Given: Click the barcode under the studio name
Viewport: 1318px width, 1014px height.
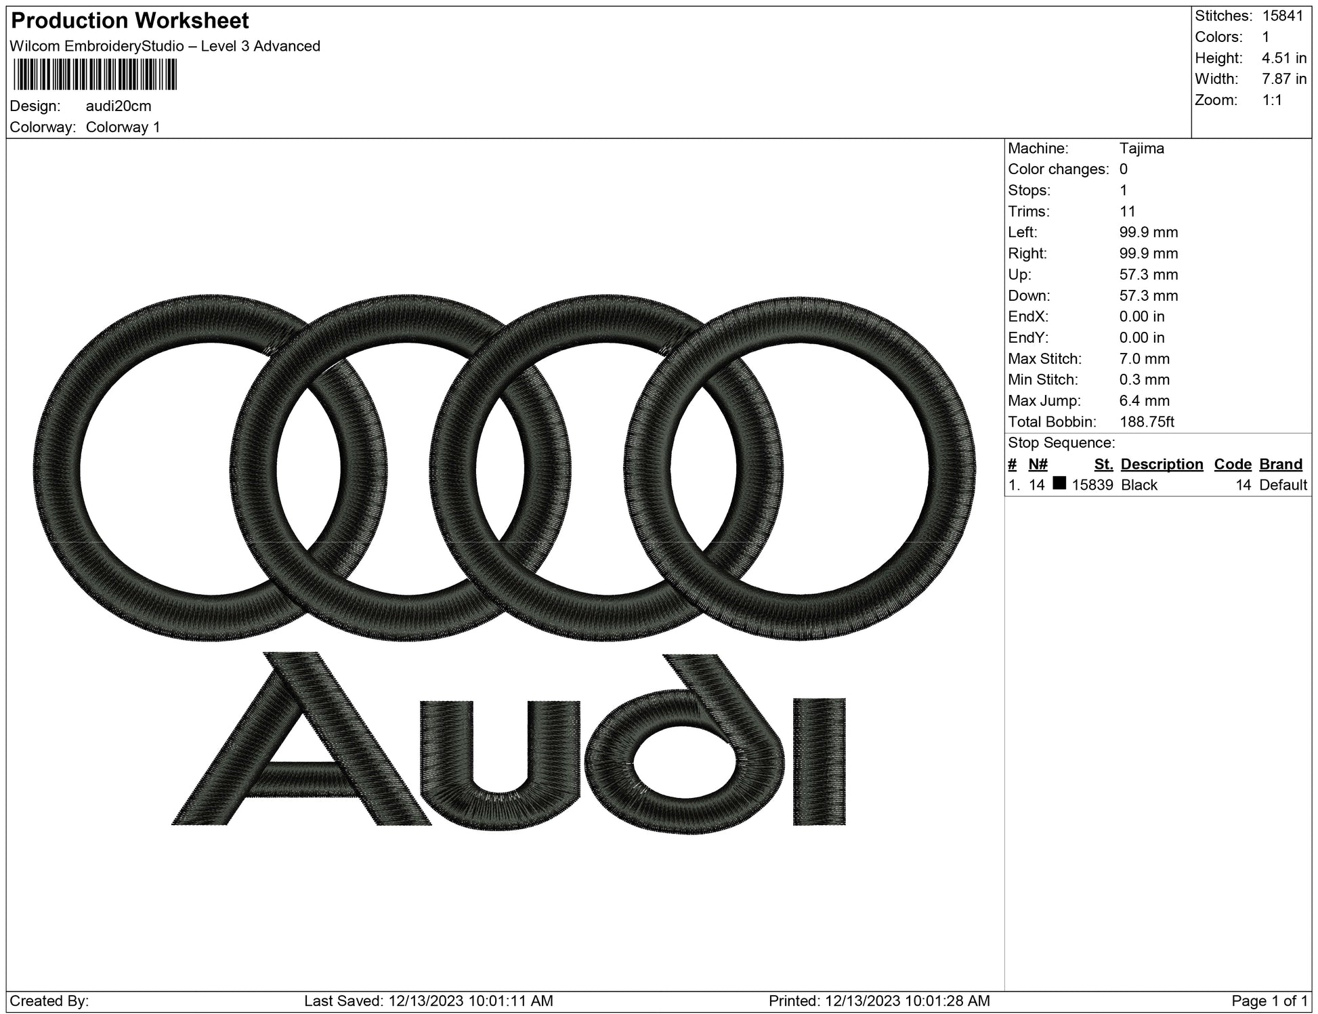Looking at the screenshot, I should 95,75.
